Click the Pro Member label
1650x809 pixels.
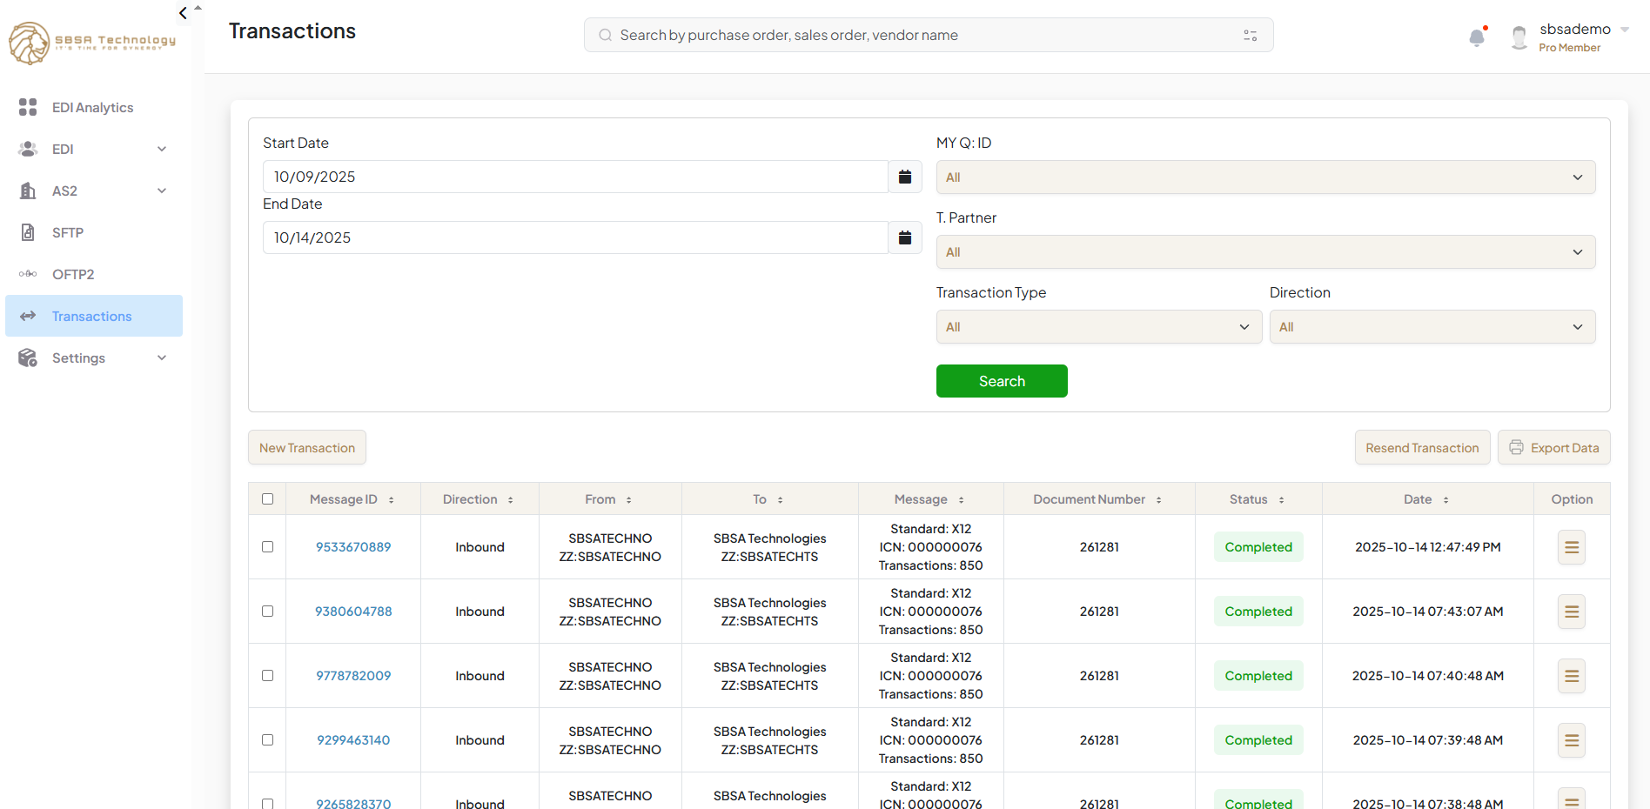(1569, 48)
